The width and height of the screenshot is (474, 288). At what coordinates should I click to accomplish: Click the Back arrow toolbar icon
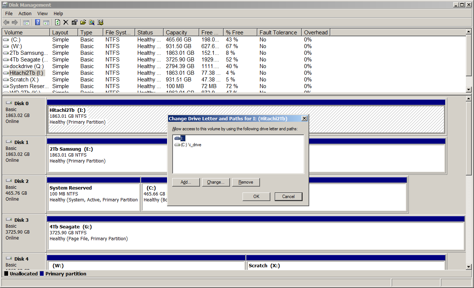click(6, 22)
